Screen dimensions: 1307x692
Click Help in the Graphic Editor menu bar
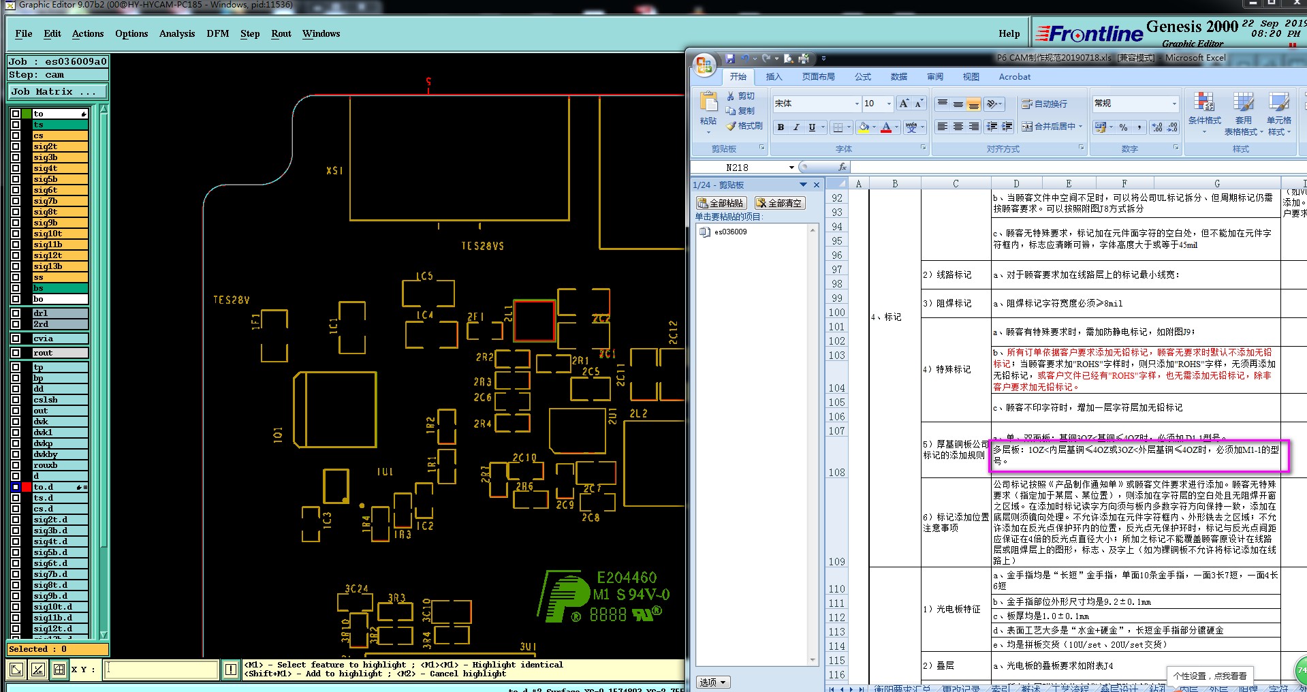pyautogui.click(x=1009, y=33)
